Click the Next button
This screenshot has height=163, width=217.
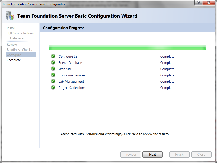point(152,154)
